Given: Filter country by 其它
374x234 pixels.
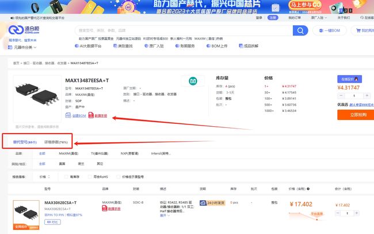Looking at the screenshot, I should click(x=100, y=164).
